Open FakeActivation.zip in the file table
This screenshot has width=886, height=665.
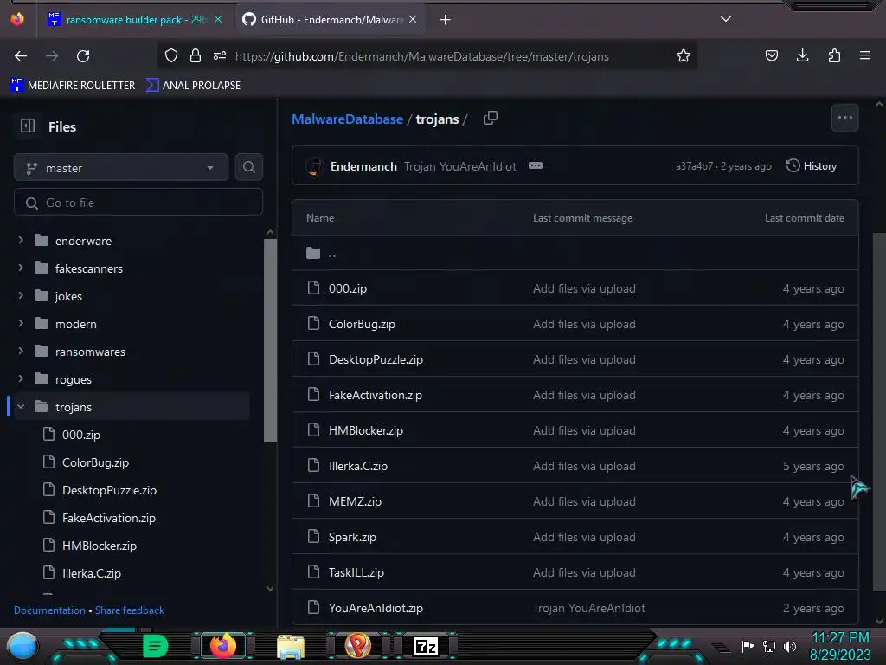click(376, 395)
